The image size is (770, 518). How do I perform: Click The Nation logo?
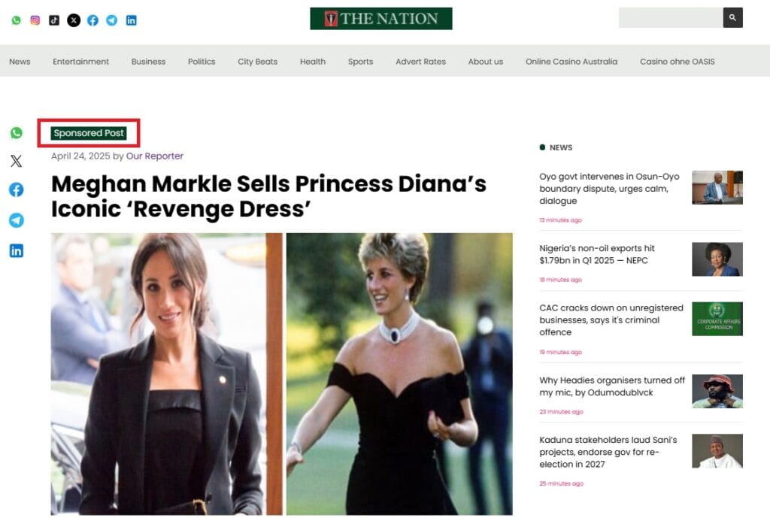(380, 19)
